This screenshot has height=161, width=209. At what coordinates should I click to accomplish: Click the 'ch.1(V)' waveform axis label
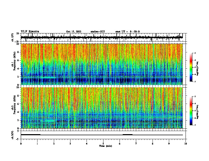point(12,37)
